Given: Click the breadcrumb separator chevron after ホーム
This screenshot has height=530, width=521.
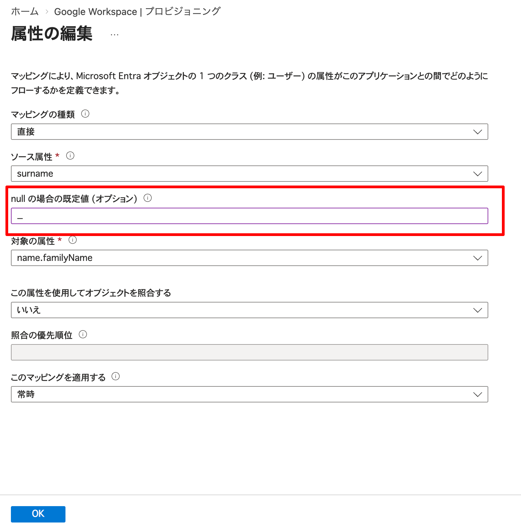Looking at the screenshot, I should [x=47, y=11].
